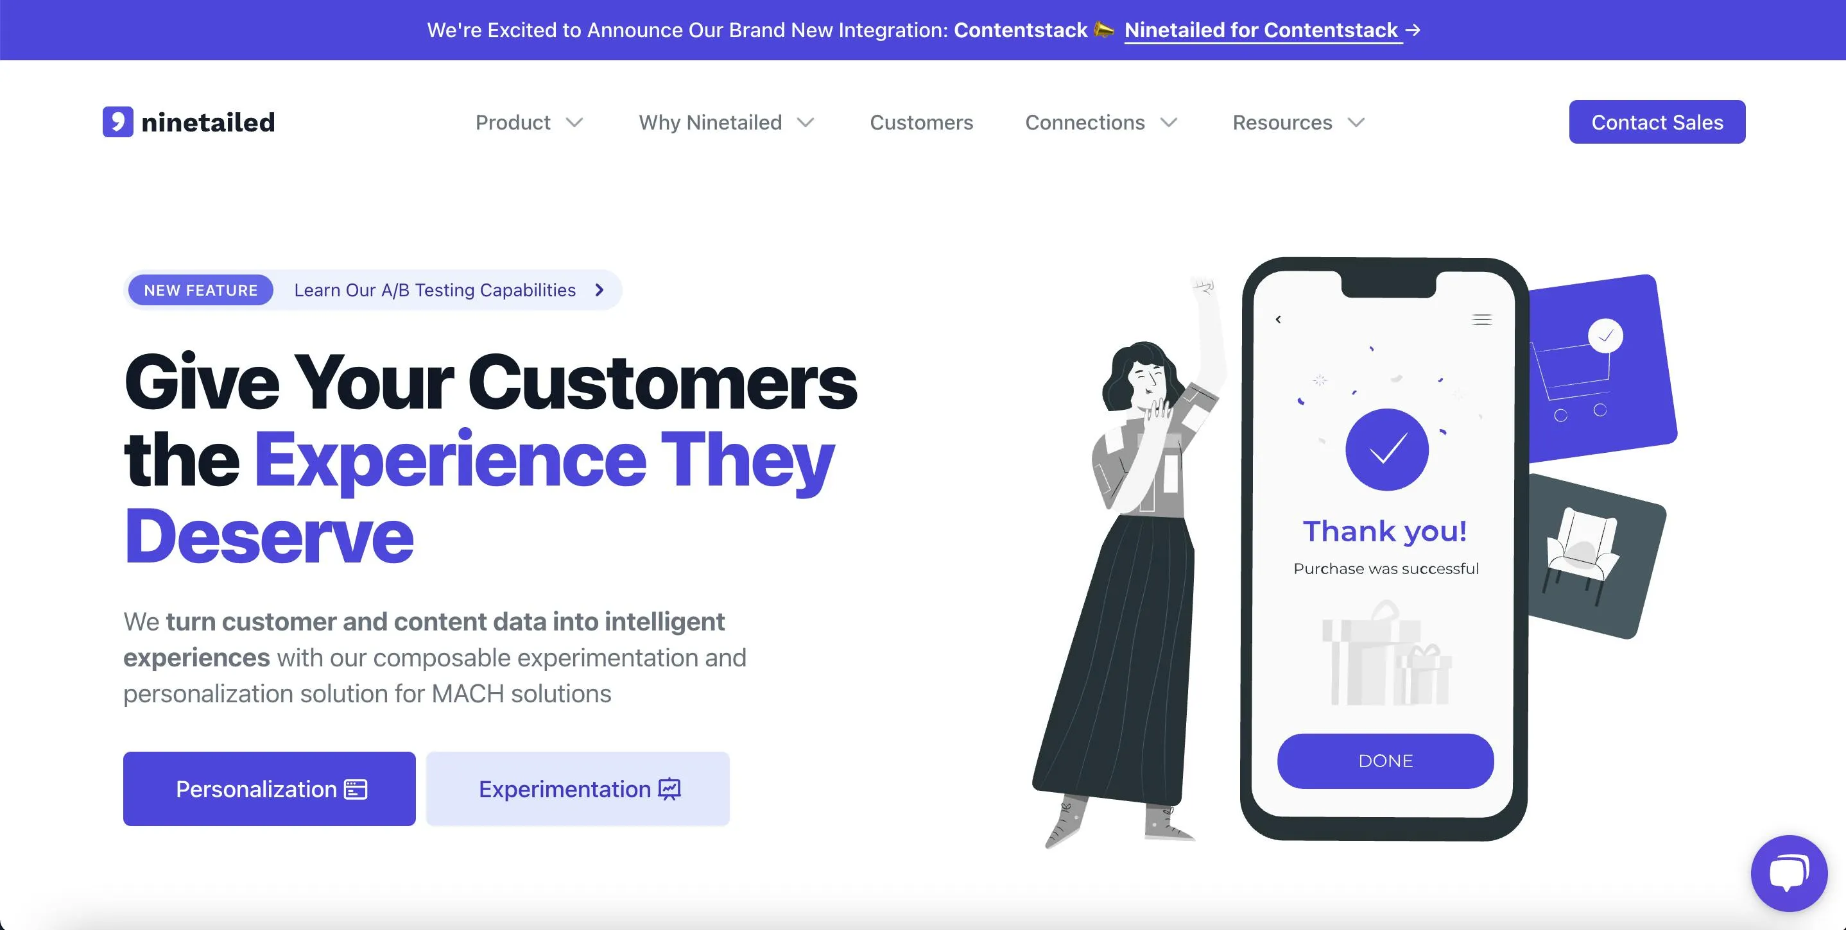
Task: Expand the Product dropdown chevron
Action: click(x=574, y=123)
